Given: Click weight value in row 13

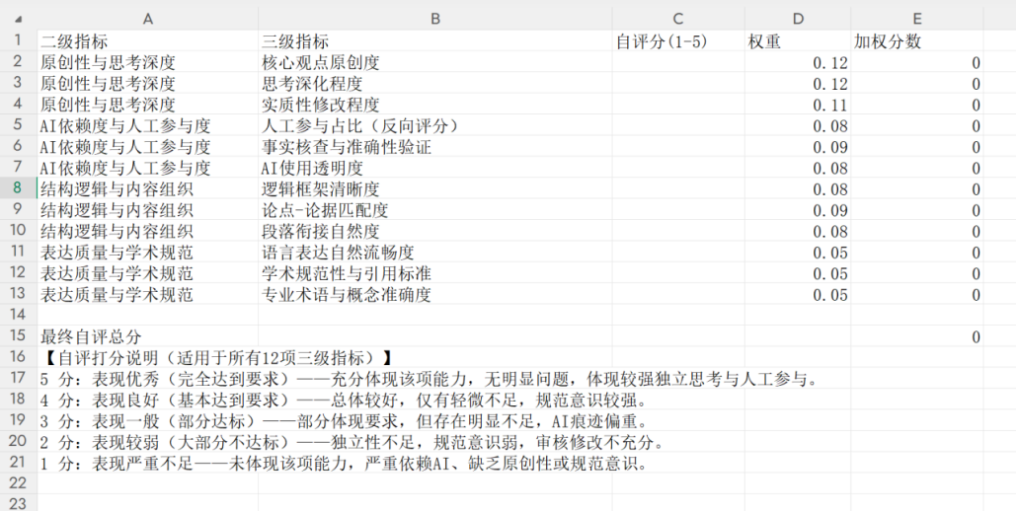Looking at the screenshot, I should click(x=798, y=295).
